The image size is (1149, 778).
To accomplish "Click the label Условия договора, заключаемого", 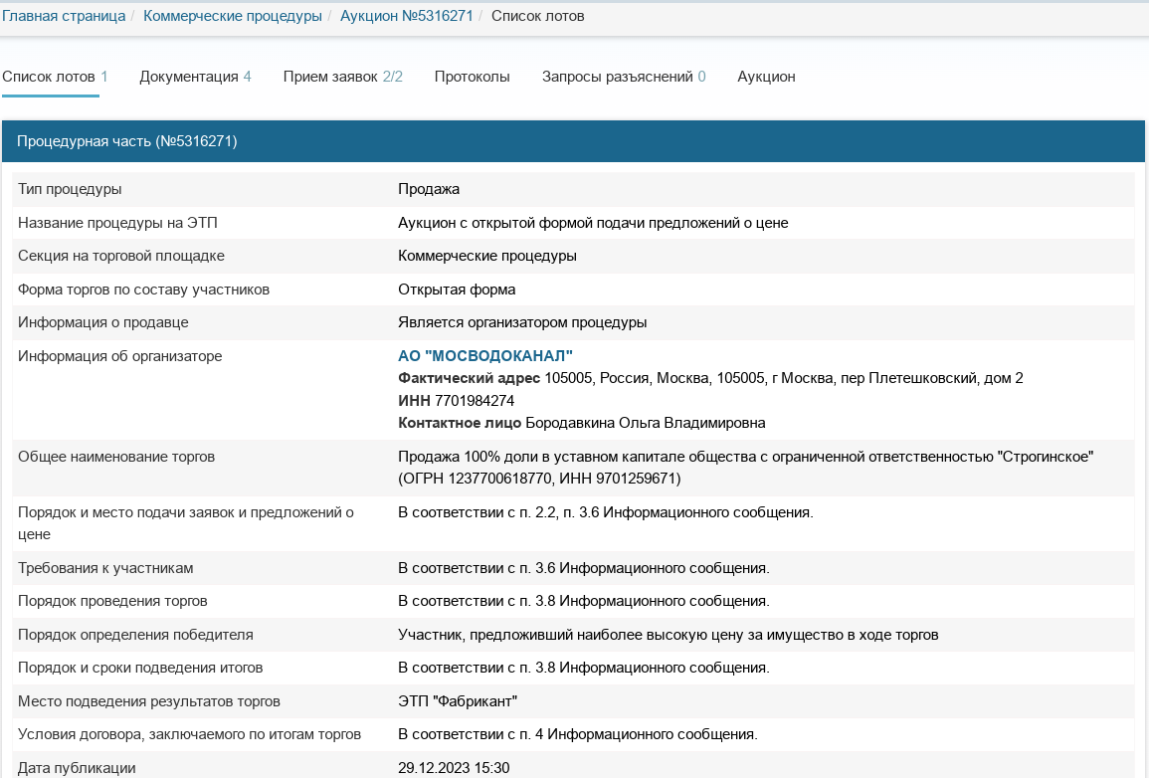I will coord(189,734).
